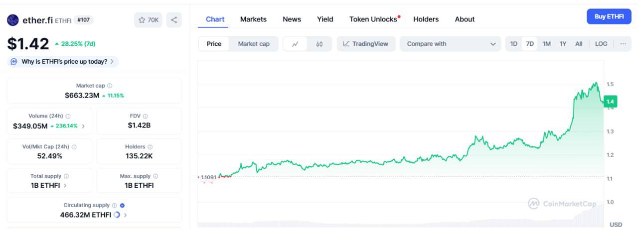Toggle the LOG scale option
Viewport: 638px width, 229px height.
pos(601,44)
